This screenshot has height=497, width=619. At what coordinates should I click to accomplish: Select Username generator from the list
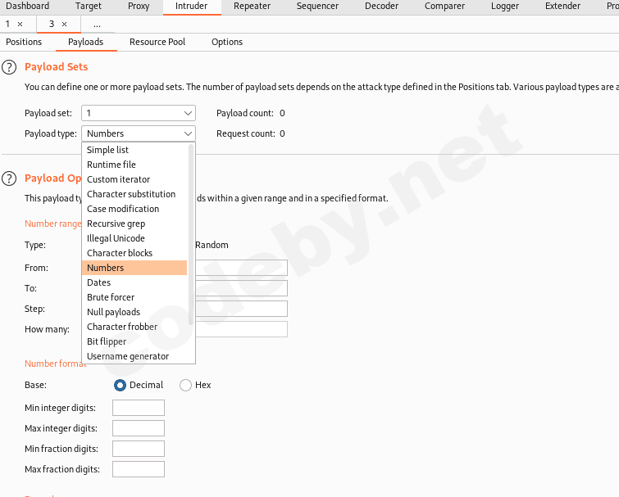(x=128, y=356)
